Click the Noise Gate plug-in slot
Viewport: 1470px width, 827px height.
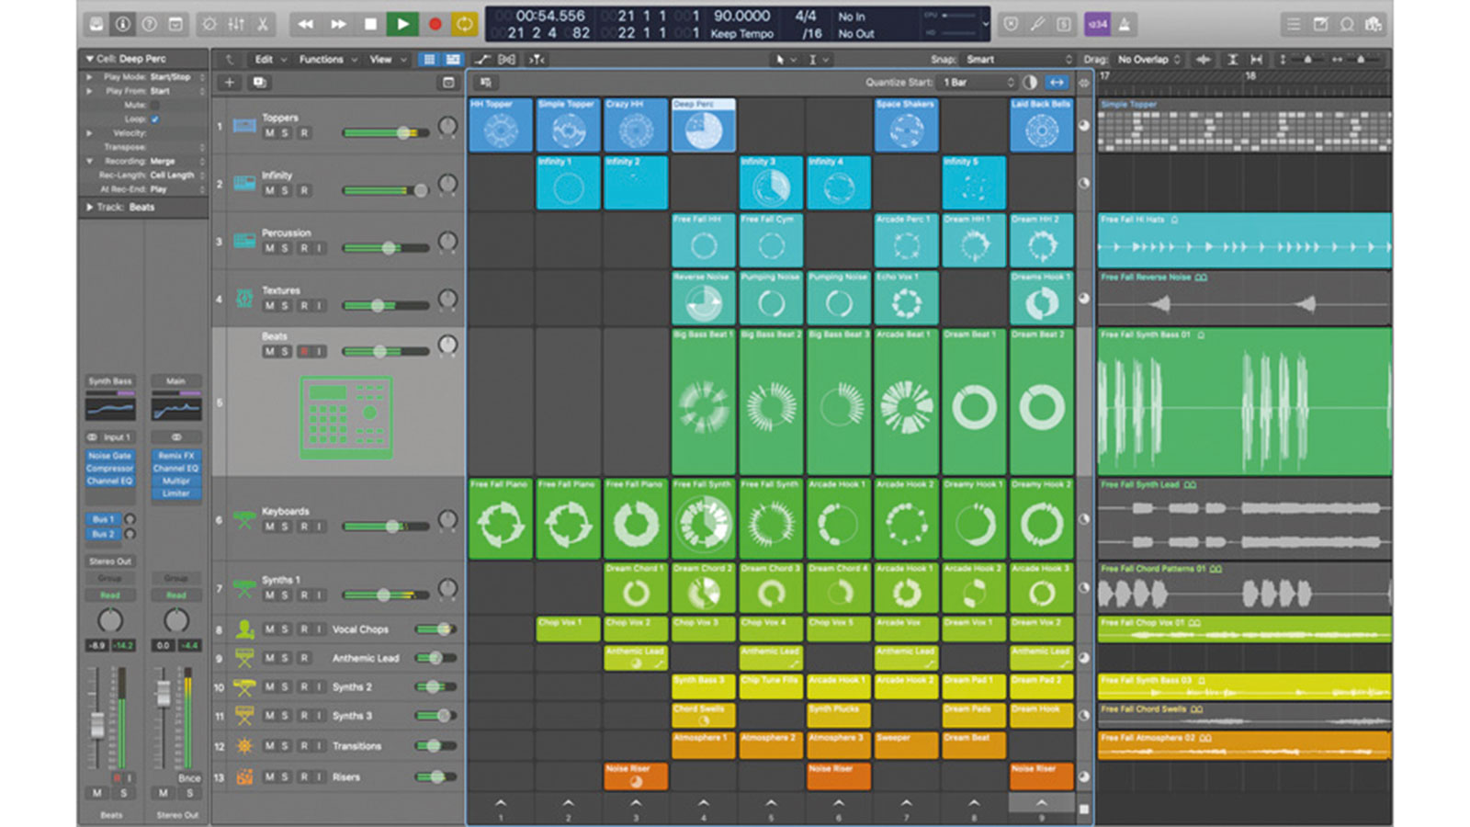110,456
